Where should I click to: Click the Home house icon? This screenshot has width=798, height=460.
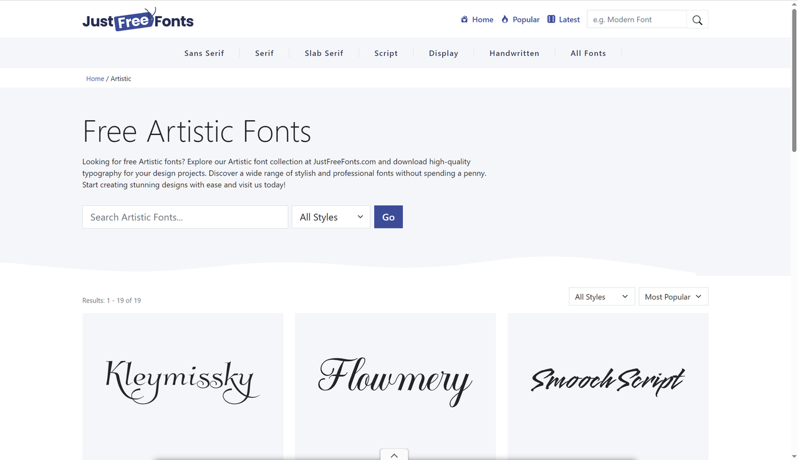tap(464, 19)
